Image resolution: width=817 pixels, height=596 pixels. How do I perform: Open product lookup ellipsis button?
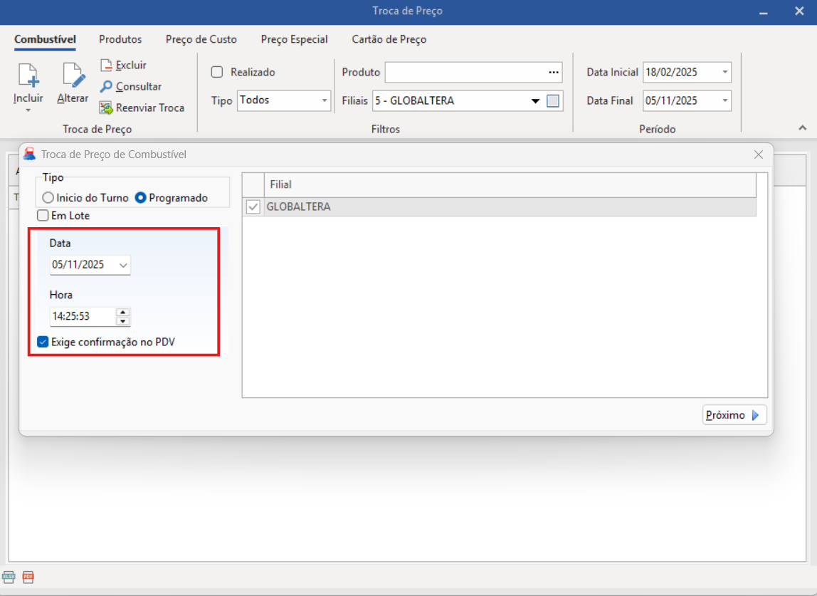(x=554, y=73)
